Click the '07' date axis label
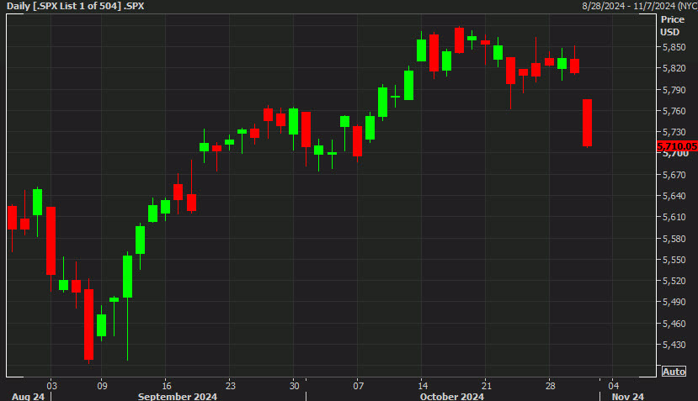698x401 pixels. (x=359, y=386)
